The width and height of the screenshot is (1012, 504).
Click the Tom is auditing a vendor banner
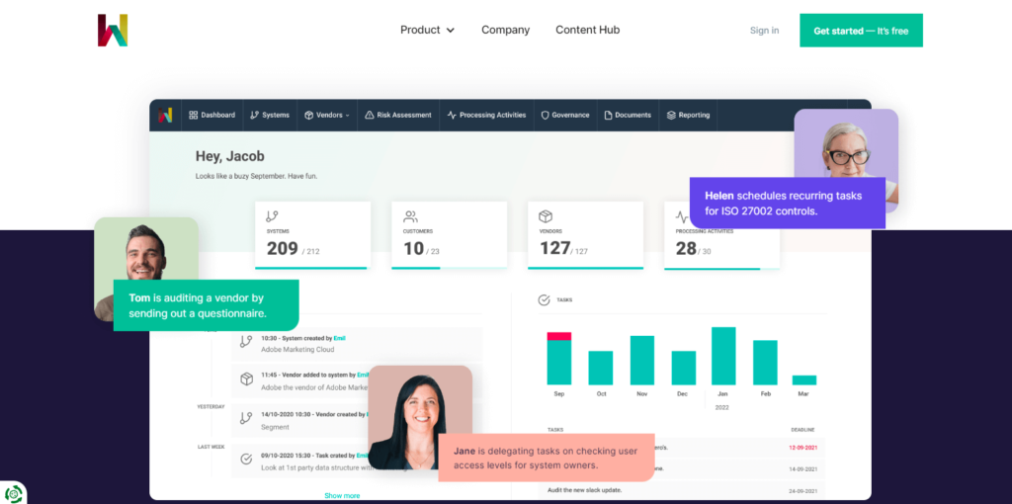[x=206, y=305]
